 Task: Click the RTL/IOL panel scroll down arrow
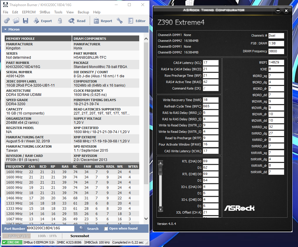(161, 210)
